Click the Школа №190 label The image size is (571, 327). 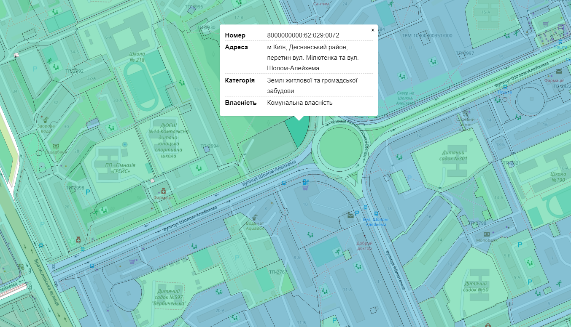point(558,177)
